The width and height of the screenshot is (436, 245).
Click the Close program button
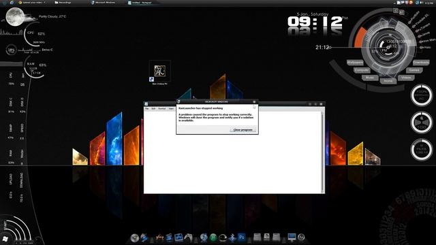point(243,130)
